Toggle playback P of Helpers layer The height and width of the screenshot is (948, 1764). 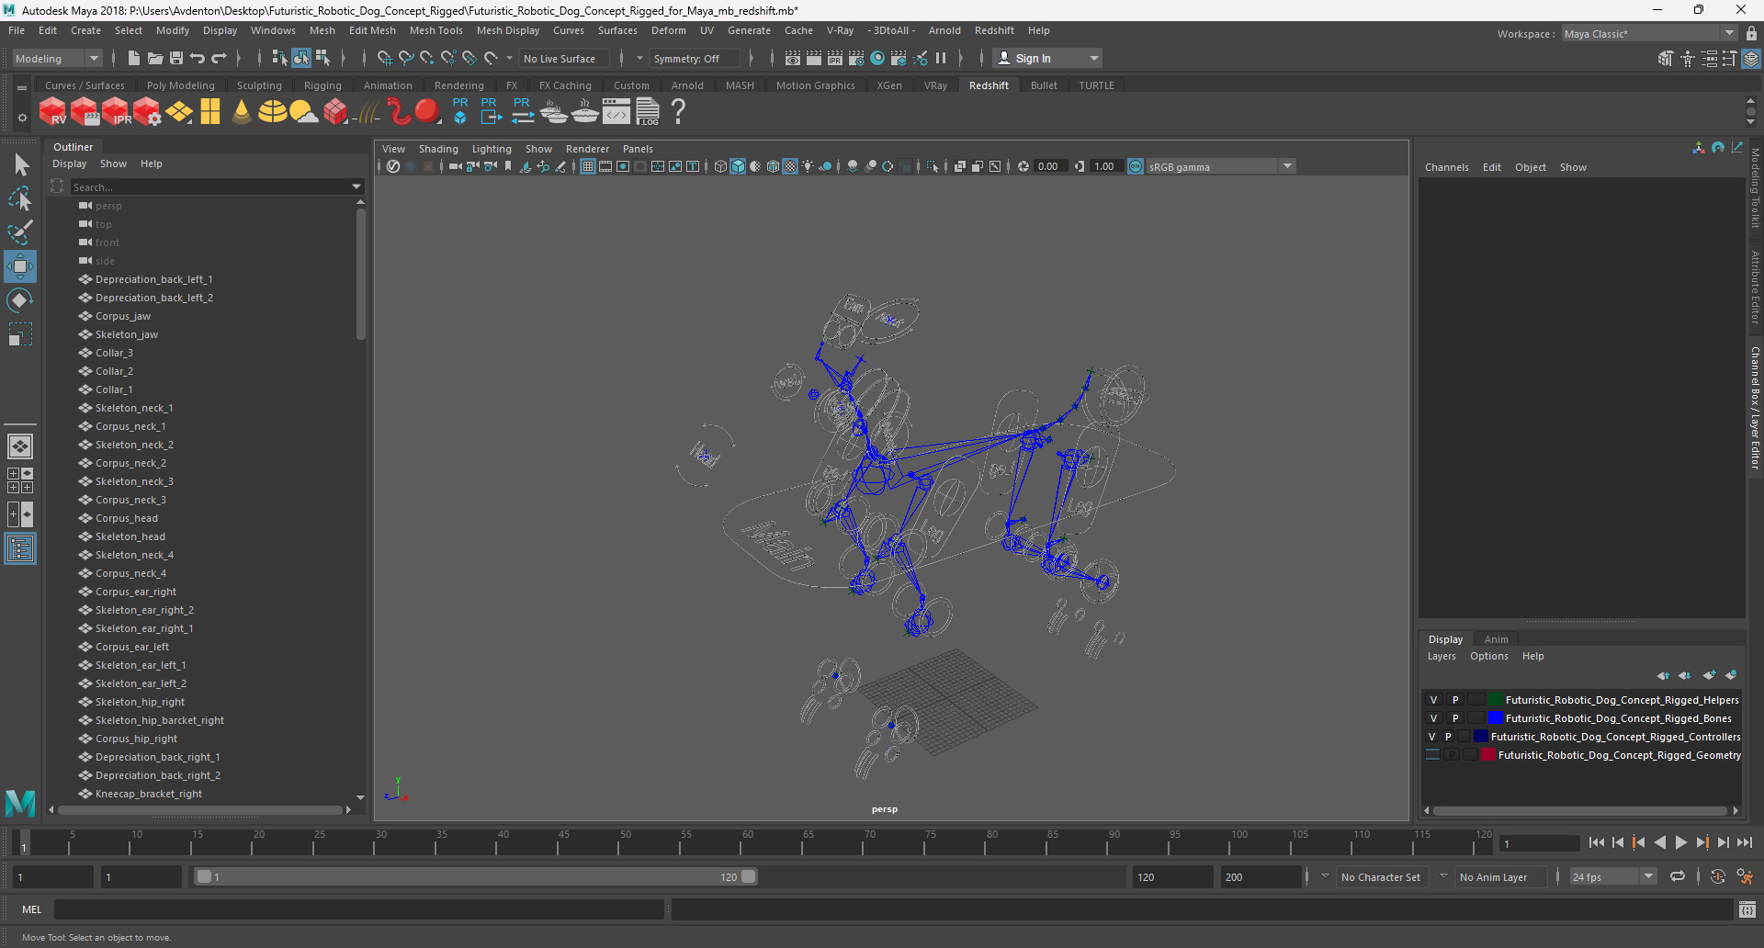click(x=1455, y=700)
